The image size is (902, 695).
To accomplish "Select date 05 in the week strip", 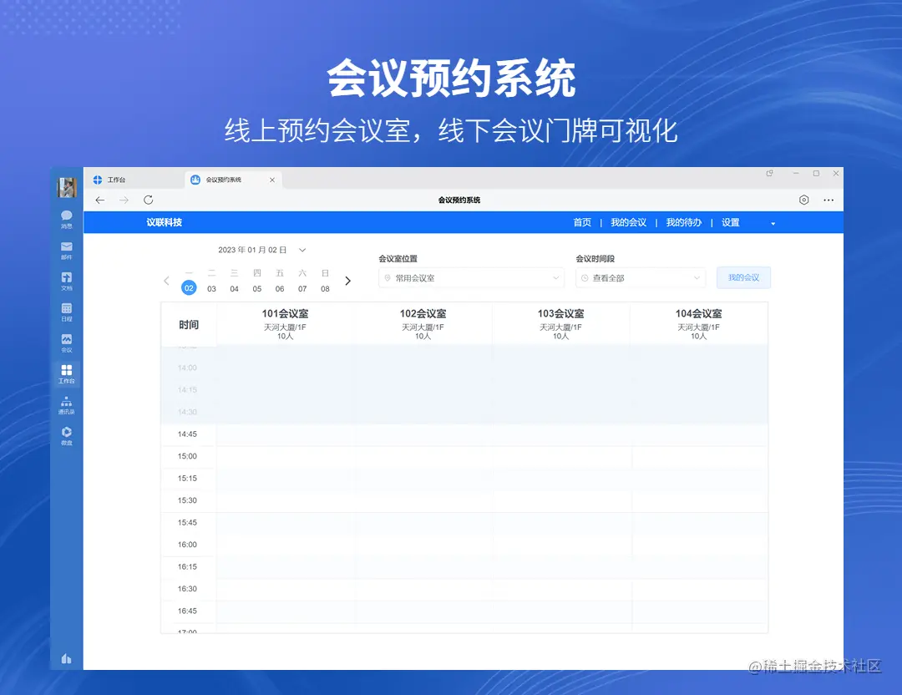I will 257,287.
